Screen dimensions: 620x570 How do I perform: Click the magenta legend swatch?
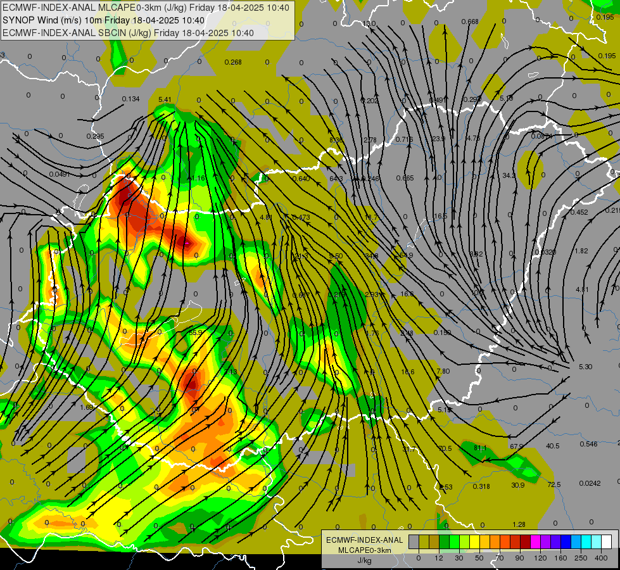(535, 542)
